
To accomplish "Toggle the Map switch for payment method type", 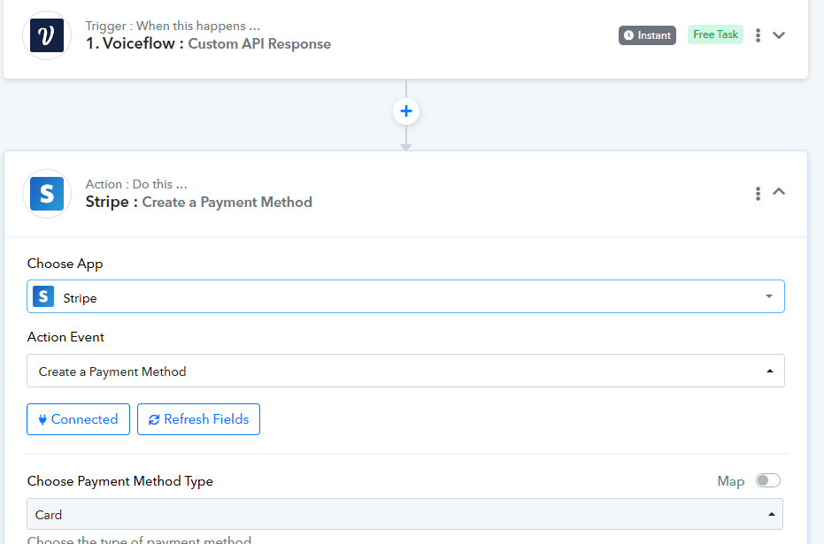I will coord(767,480).
